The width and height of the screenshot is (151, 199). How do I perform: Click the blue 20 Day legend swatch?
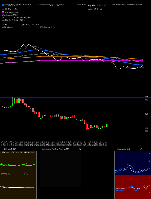3,5
